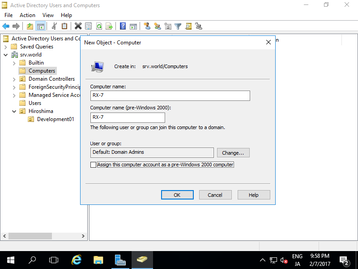Image resolution: width=358 pixels, height=269 pixels.
Task: Open Internet Explorer from the taskbar
Action: [77, 260]
